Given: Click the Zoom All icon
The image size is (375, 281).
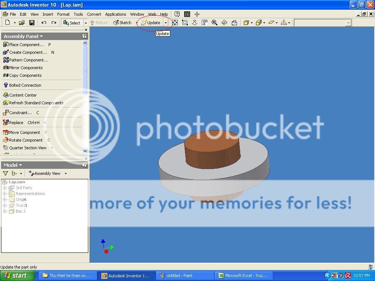Looking at the screenshot, I should point(175,22).
